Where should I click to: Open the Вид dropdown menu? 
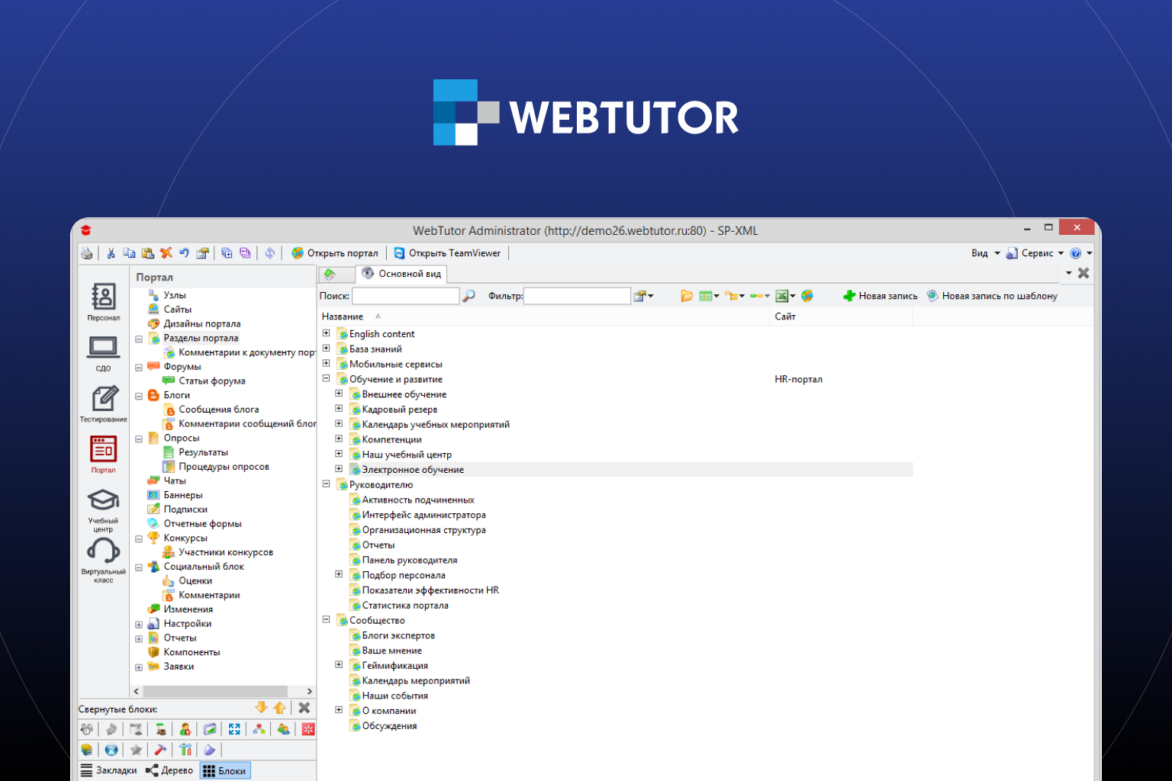[x=985, y=253]
